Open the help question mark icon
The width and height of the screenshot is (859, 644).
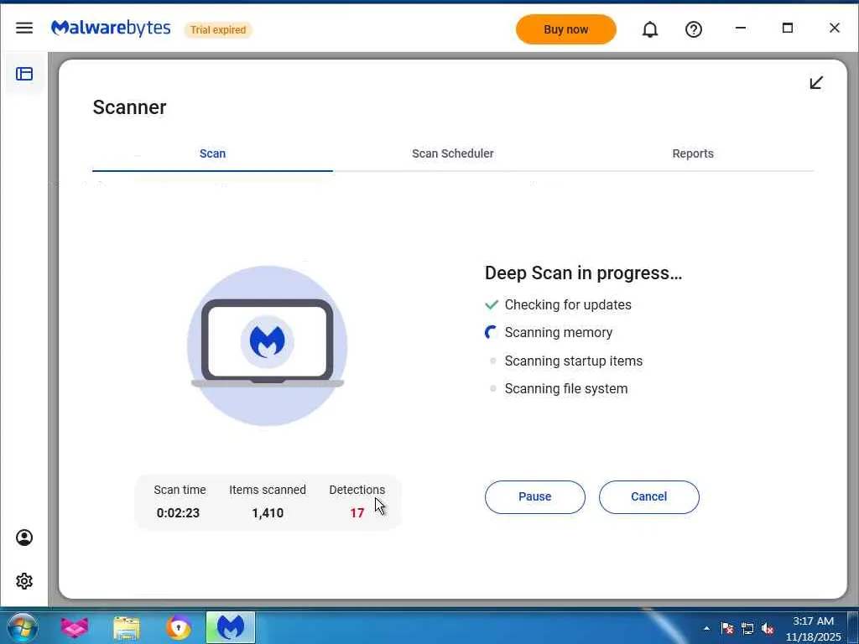(x=694, y=29)
